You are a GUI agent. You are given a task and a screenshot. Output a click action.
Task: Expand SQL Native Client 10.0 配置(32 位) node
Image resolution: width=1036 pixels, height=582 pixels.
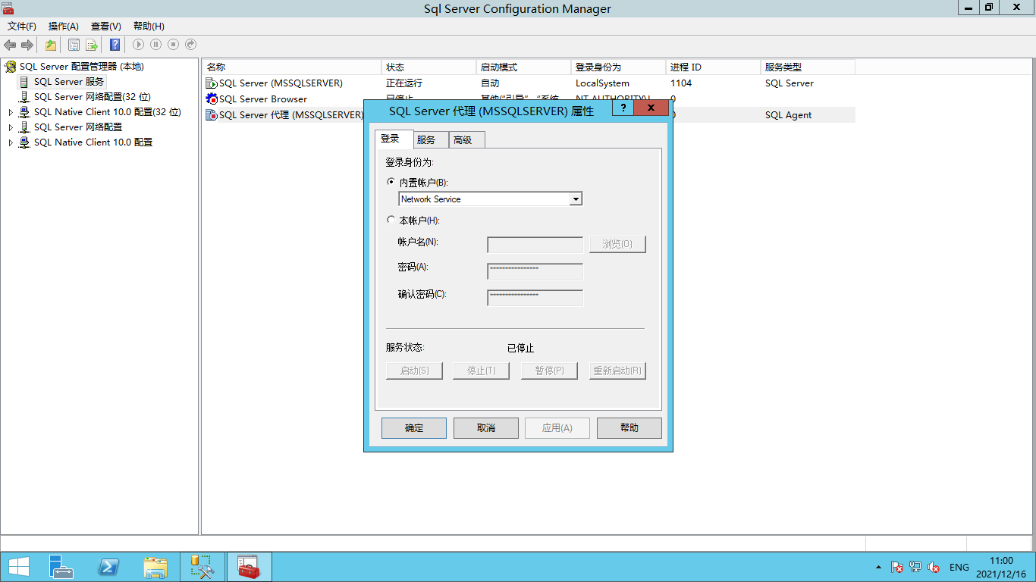11,112
